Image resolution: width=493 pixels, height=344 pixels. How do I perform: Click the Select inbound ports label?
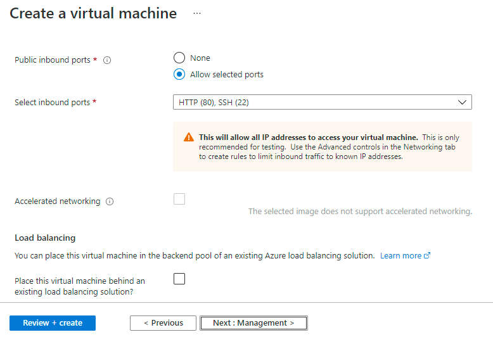click(53, 102)
